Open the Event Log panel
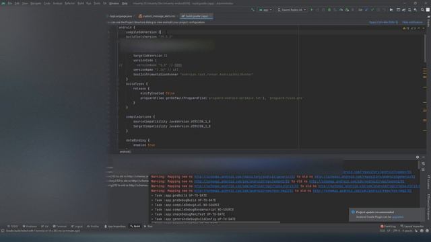Image resolution: width=431 pixels, height=242 pixels. [388, 227]
